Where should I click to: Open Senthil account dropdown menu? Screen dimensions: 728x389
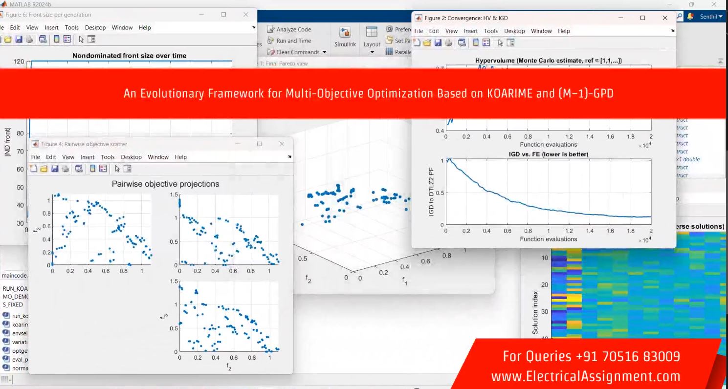pos(711,17)
